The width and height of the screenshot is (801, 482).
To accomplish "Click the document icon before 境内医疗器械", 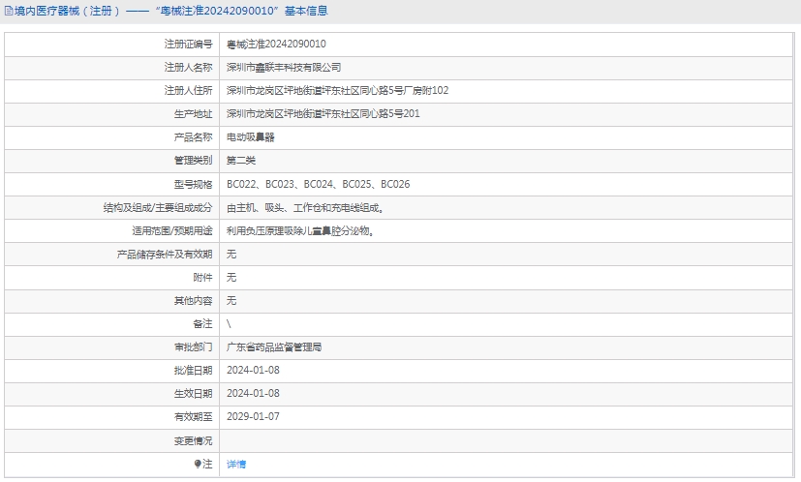I will pyautogui.click(x=9, y=12).
